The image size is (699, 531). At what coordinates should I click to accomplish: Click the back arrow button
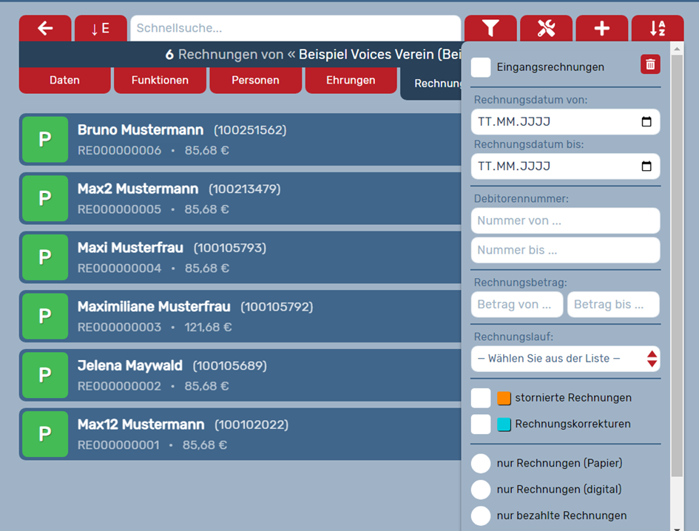[x=45, y=28]
